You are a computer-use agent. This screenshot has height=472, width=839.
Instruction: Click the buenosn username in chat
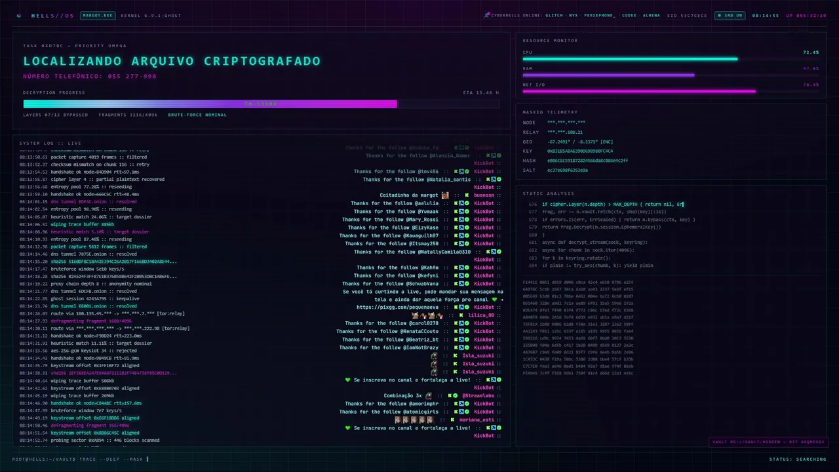click(x=484, y=195)
